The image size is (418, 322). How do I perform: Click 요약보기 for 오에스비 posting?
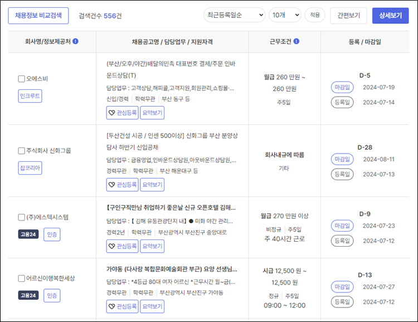tap(152, 113)
